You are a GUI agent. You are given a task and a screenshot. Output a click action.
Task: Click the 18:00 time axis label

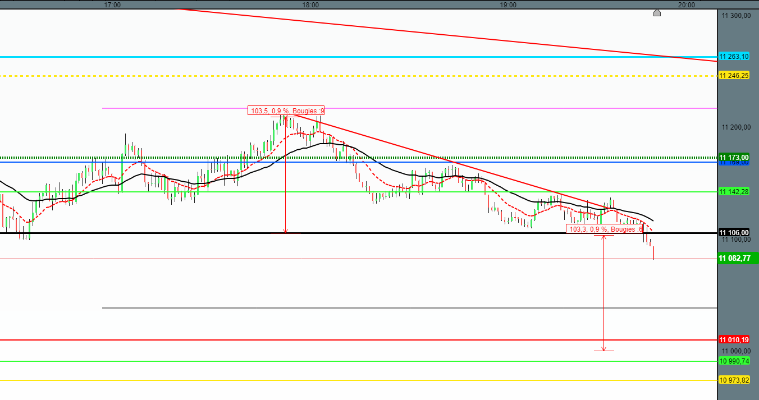coord(310,4)
